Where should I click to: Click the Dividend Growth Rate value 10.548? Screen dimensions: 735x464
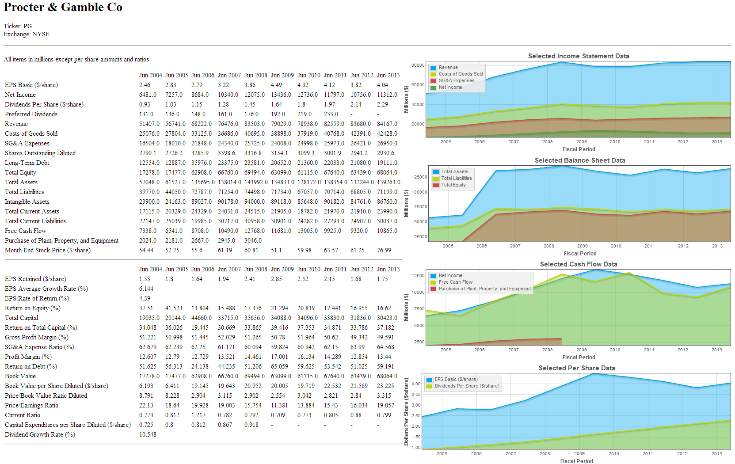[x=148, y=434]
